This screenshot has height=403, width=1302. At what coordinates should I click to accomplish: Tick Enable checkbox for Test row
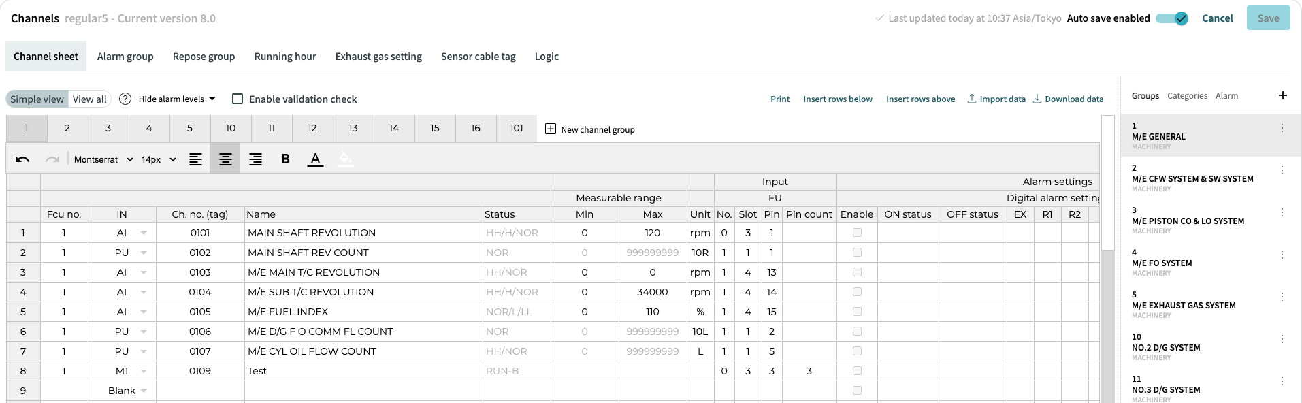857,371
